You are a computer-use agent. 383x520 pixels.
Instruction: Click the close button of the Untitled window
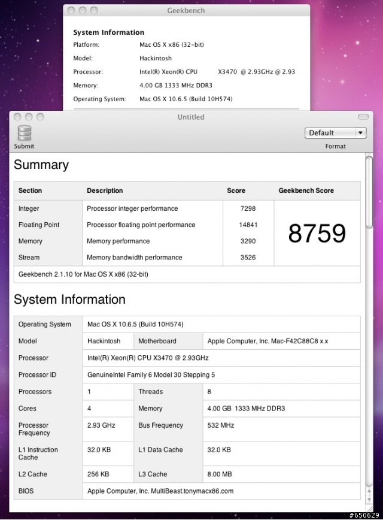click(17, 117)
